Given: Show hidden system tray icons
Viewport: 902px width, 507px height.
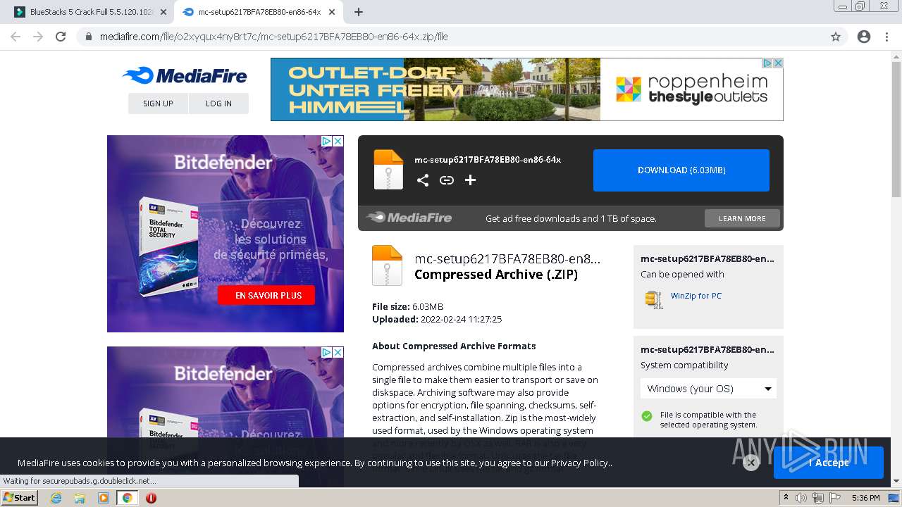Looking at the screenshot, I should pyautogui.click(x=786, y=498).
